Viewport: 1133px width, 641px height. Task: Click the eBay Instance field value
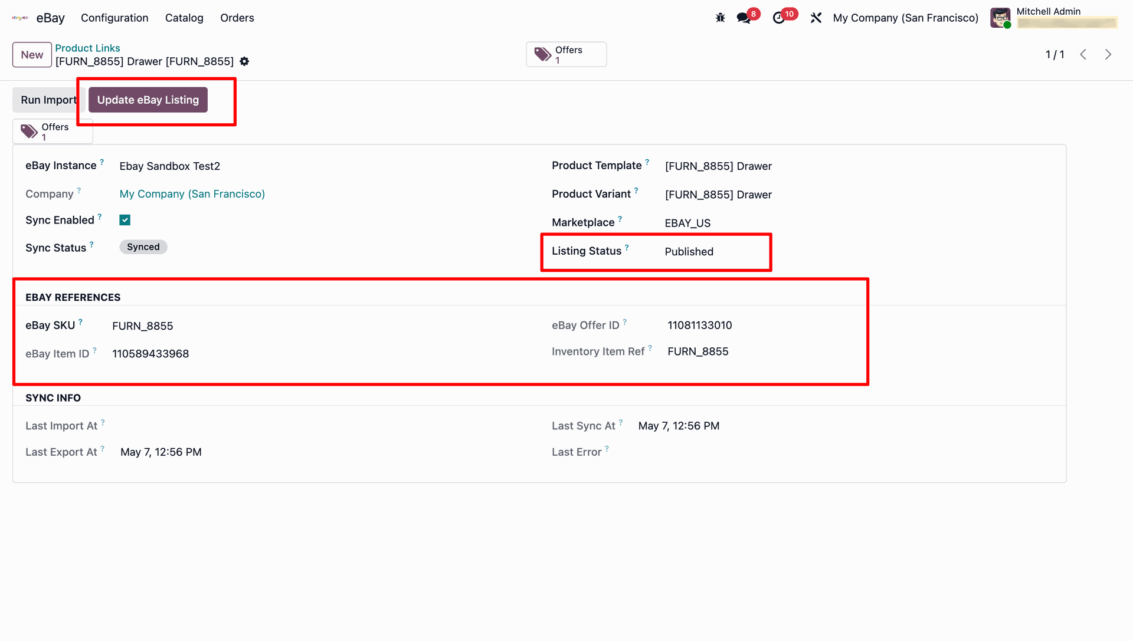click(x=170, y=166)
